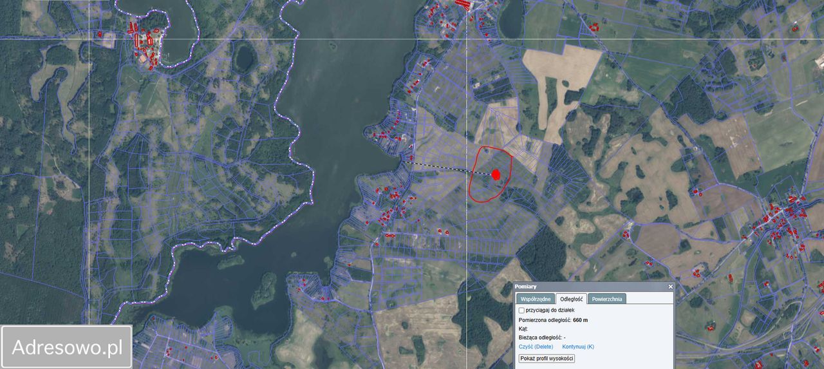Screen dimensions: 824x369
Task: Click the Bieżąca odległość label
Action: click(540, 337)
